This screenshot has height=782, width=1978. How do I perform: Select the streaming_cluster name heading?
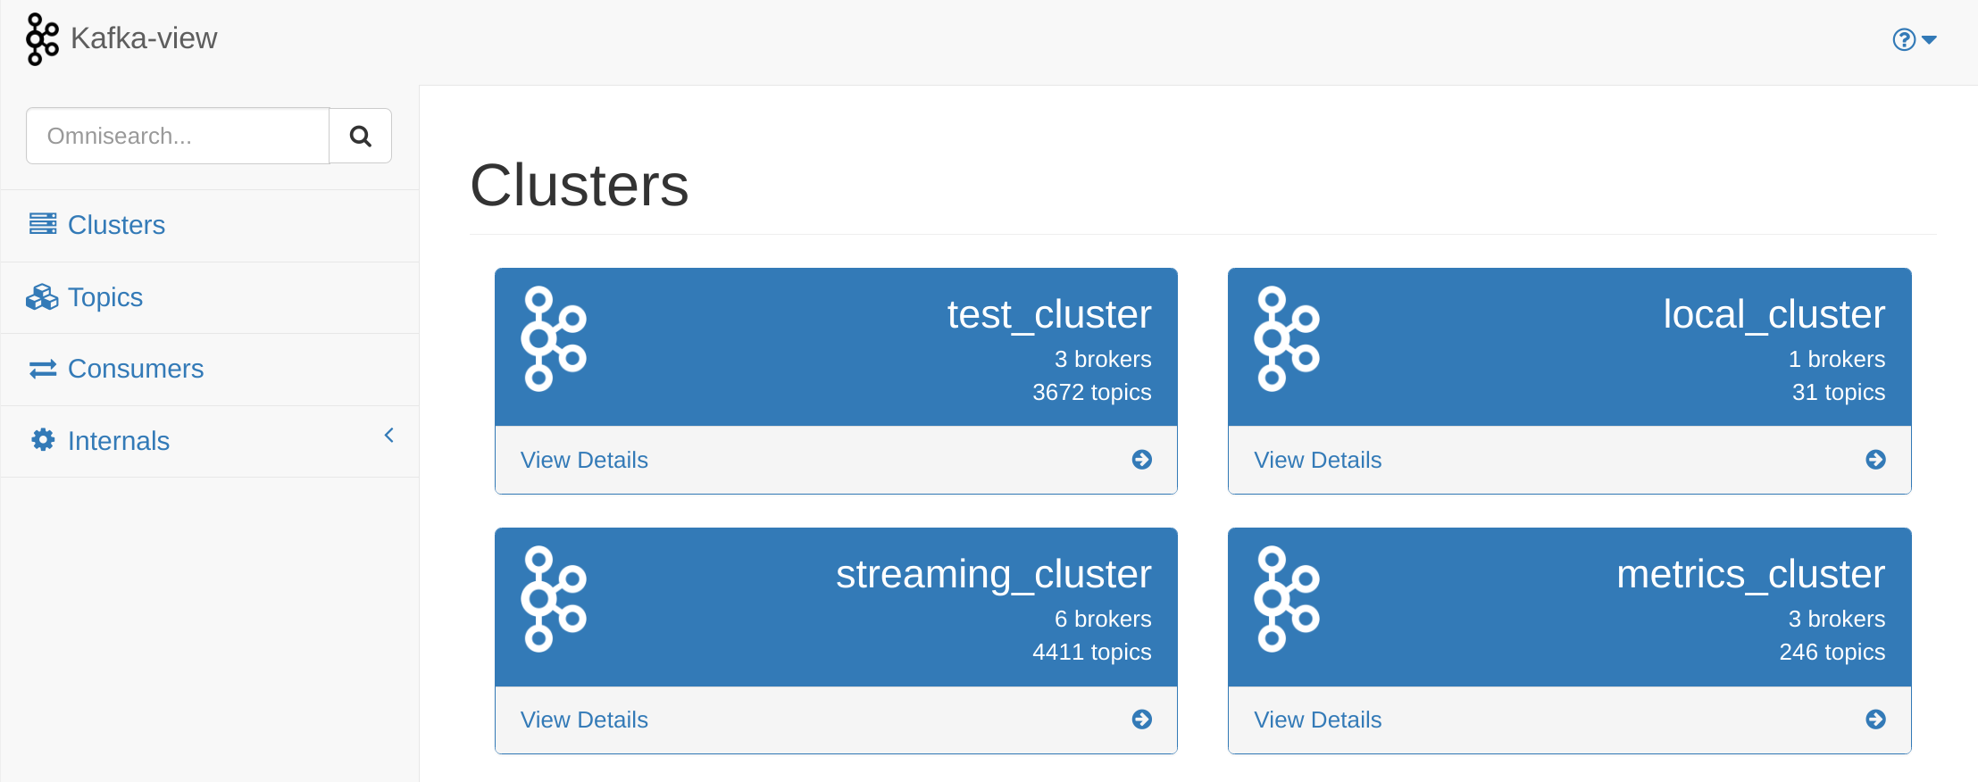click(994, 574)
